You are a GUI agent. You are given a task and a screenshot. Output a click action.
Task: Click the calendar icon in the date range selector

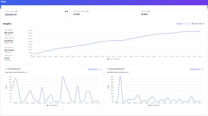tap(192, 24)
